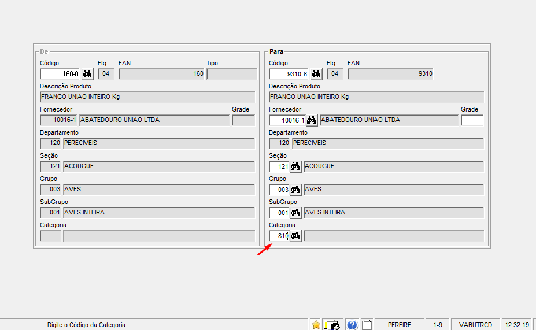Click the 12.32.19 version panel

click(x=517, y=325)
